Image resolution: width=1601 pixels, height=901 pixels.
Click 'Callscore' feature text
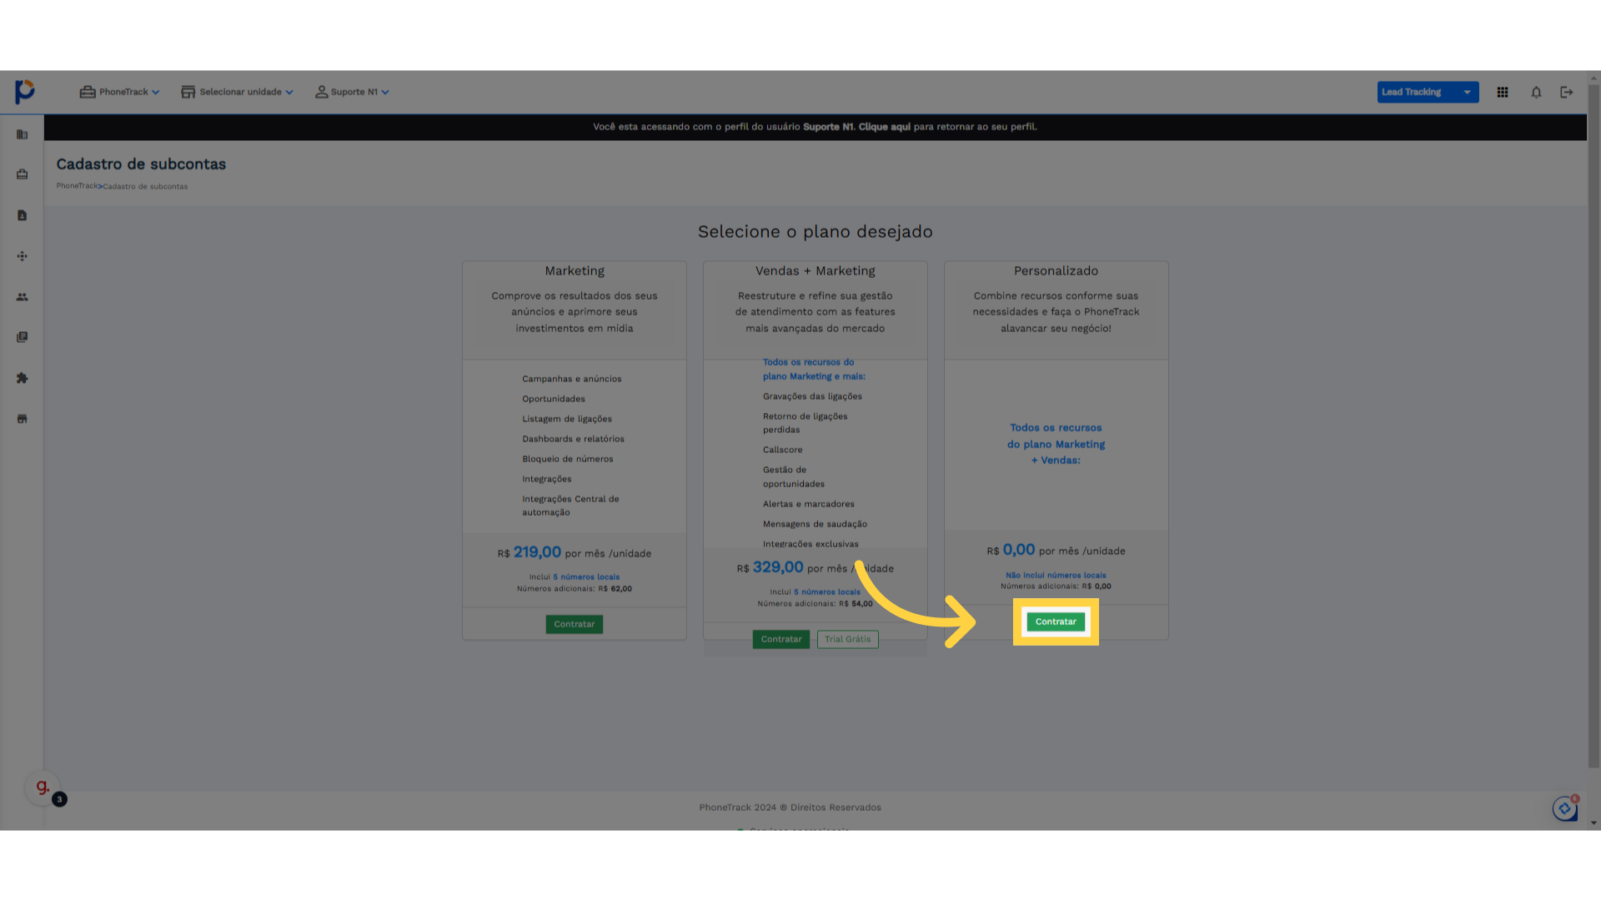coord(782,450)
